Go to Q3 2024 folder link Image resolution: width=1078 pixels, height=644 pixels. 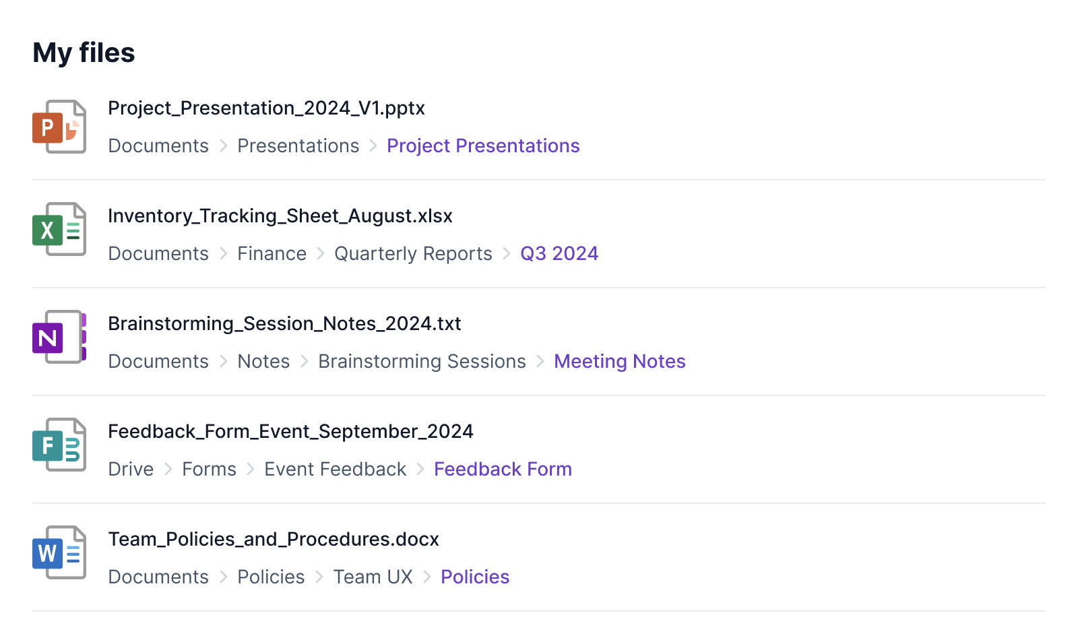pos(559,254)
